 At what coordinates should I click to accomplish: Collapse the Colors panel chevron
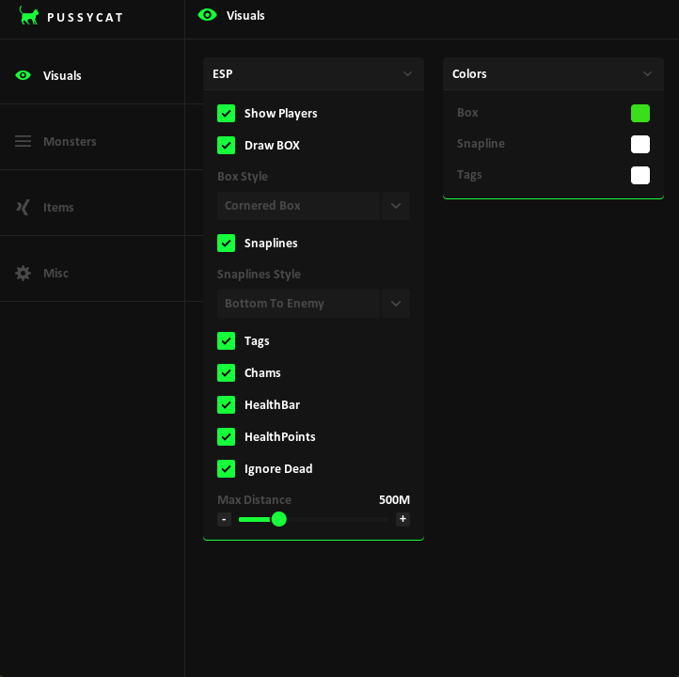click(647, 73)
